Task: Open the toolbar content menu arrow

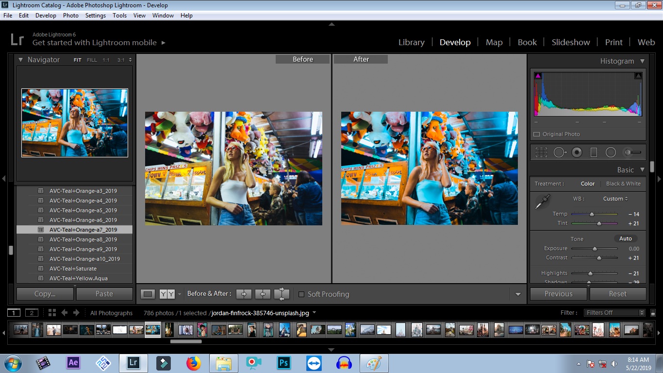Action: tap(518, 294)
